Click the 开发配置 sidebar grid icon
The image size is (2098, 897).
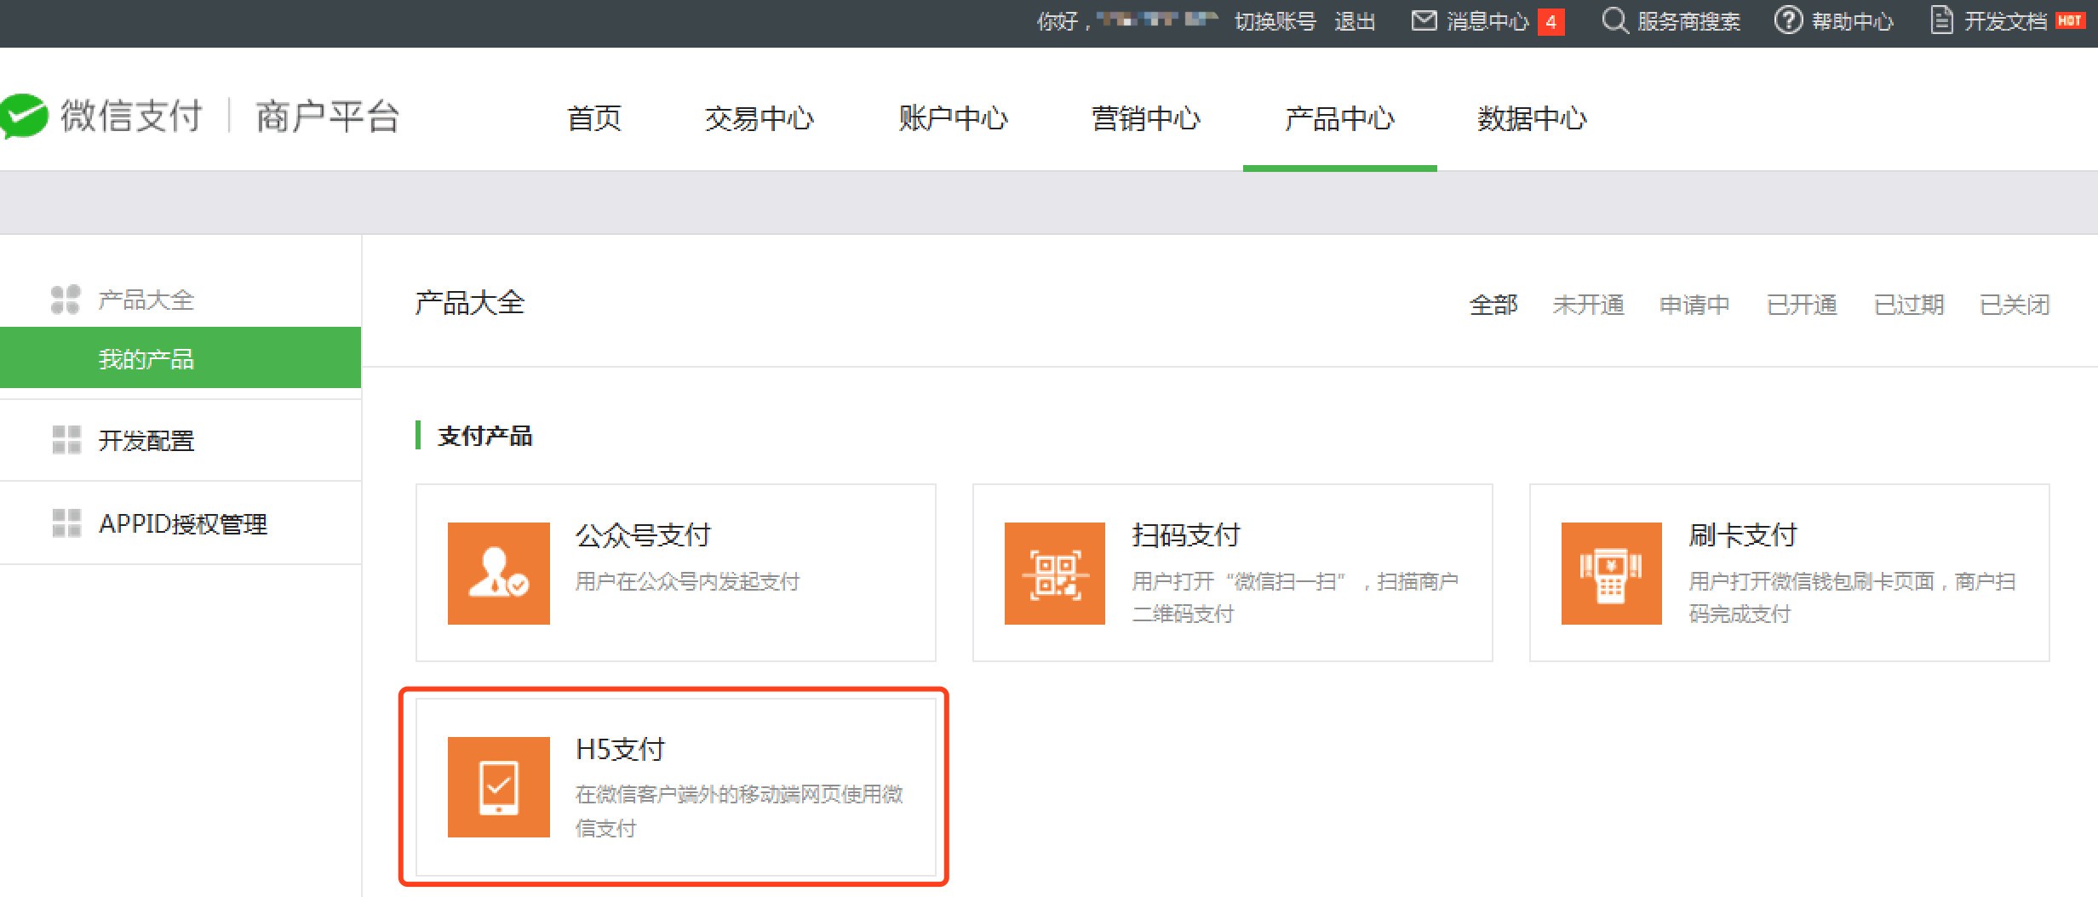(x=66, y=440)
